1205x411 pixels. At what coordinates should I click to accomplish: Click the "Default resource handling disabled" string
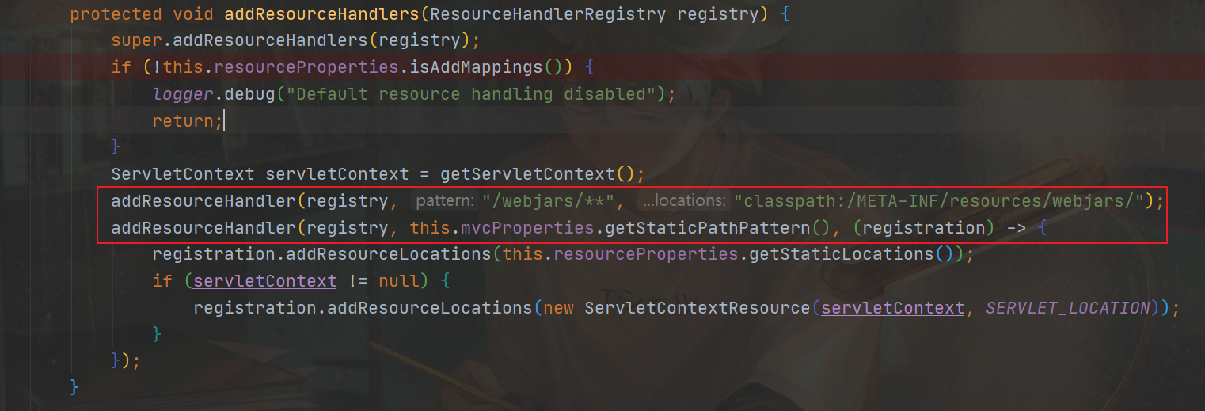[x=471, y=94]
